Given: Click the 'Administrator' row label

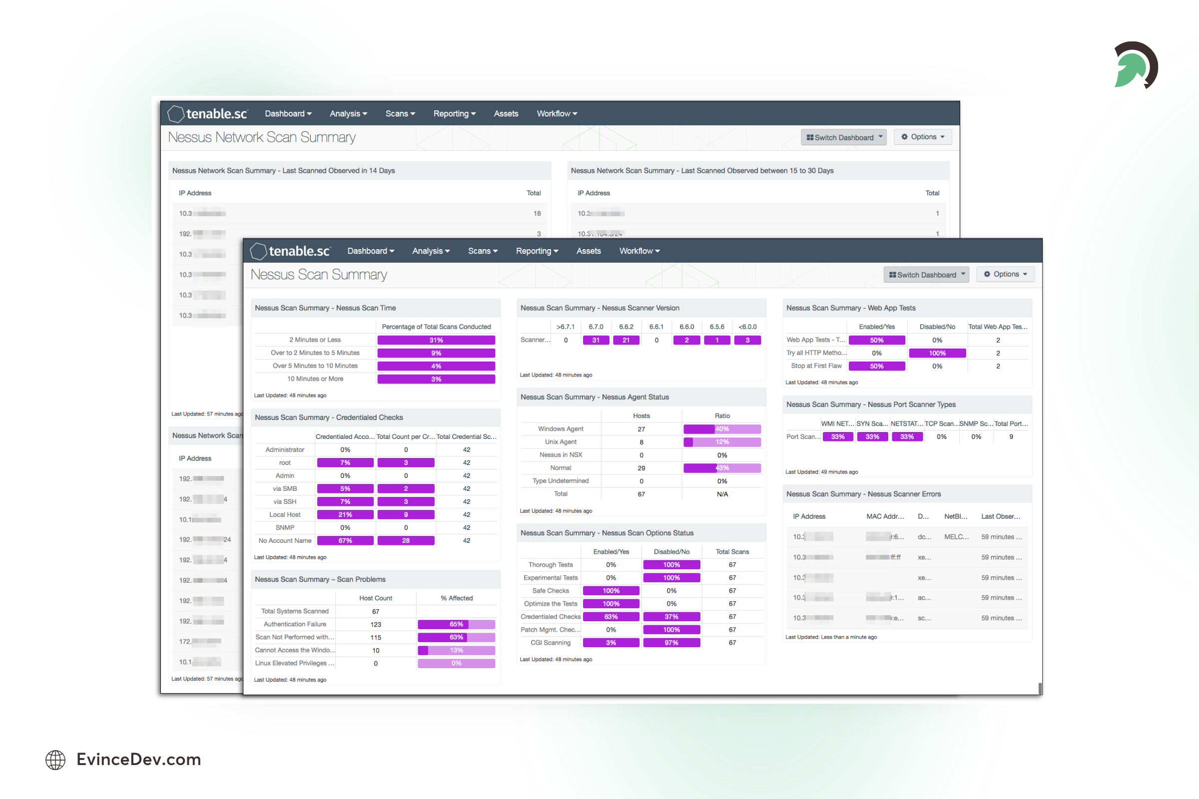Looking at the screenshot, I should coord(284,450).
